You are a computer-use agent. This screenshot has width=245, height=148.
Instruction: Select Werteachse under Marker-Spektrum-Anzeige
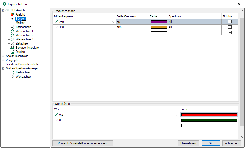23,77
